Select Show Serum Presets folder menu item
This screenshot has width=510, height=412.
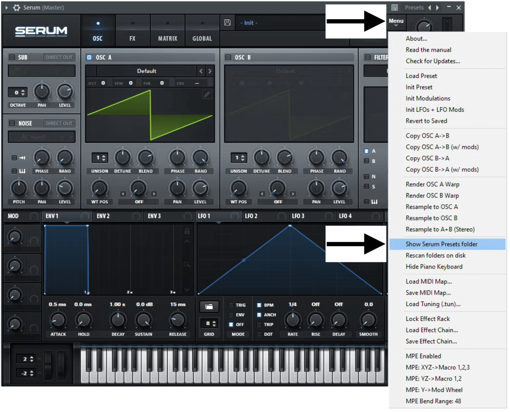click(x=447, y=244)
